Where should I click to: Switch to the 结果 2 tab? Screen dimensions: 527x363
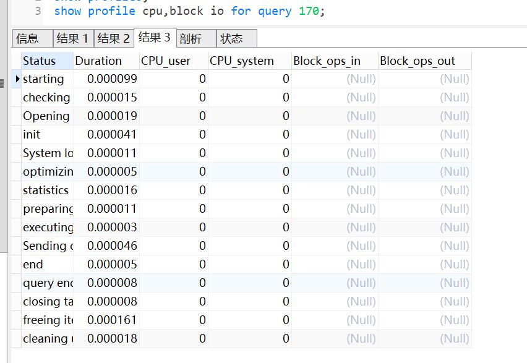tap(114, 38)
